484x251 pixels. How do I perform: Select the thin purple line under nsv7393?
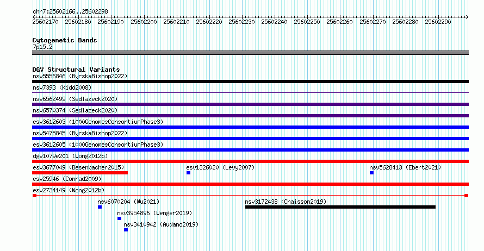click(x=250, y=92)
